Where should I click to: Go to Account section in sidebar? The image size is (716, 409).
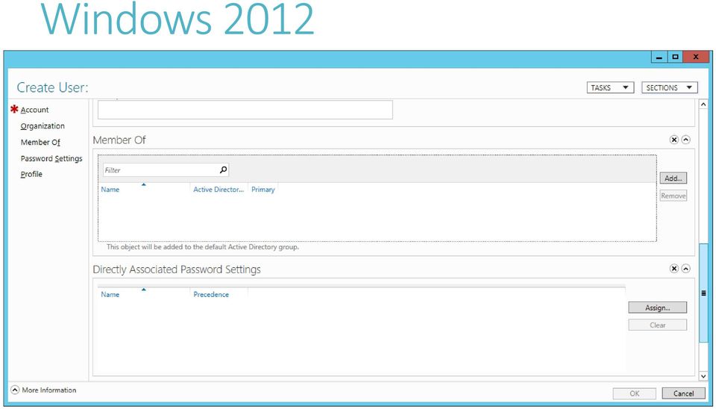(35, 110)
